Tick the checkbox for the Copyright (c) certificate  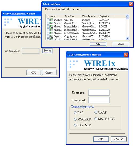pyautogui.click(x=48, y=36)
